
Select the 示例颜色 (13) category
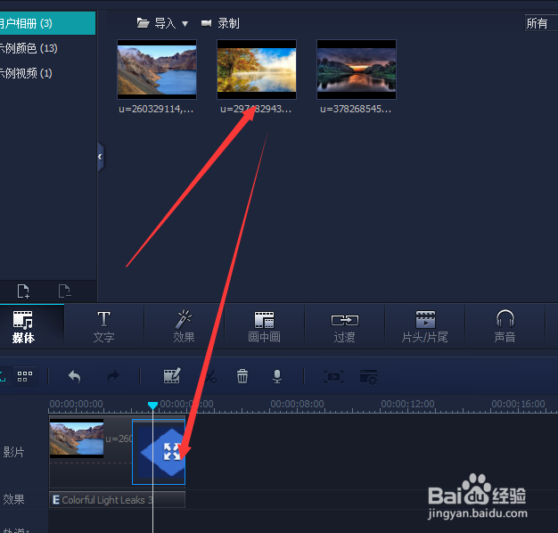click(x=29, y=48)
